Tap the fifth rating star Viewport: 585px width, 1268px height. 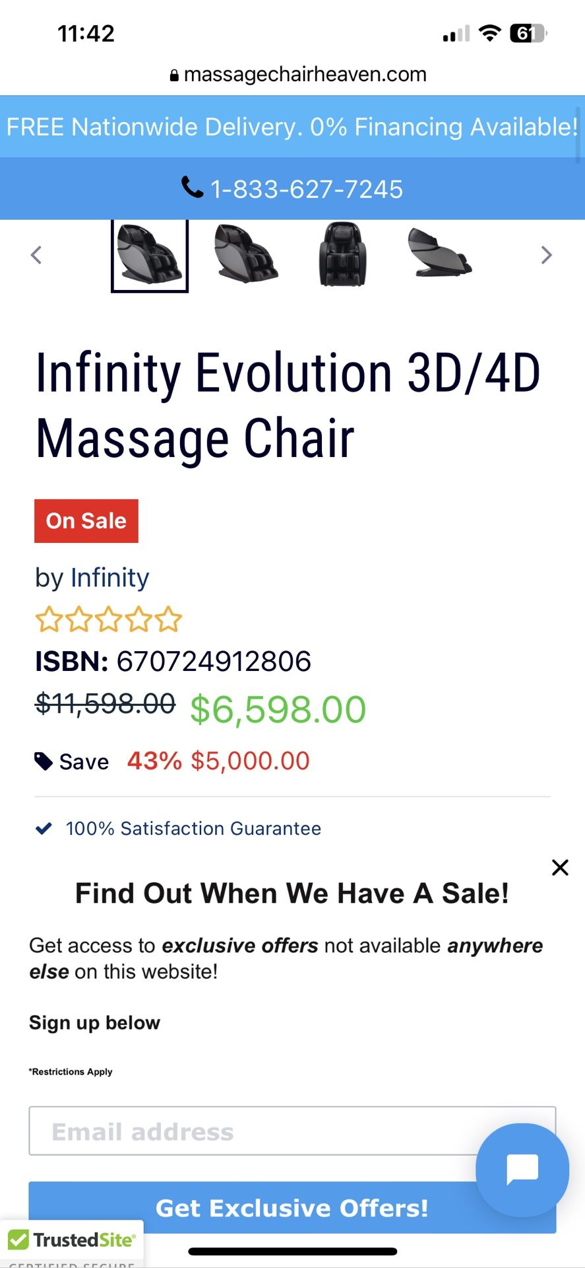click(167, 619)
